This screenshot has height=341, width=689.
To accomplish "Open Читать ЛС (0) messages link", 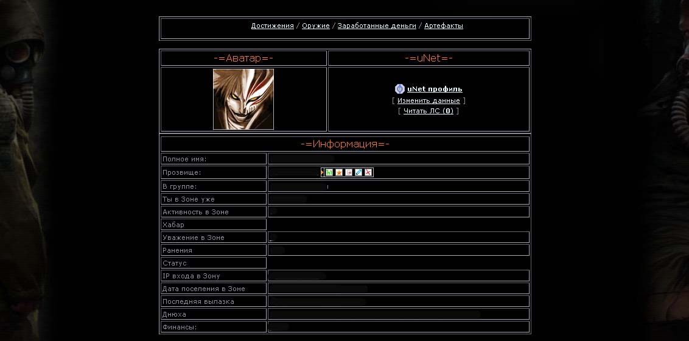I will [428, 111].
